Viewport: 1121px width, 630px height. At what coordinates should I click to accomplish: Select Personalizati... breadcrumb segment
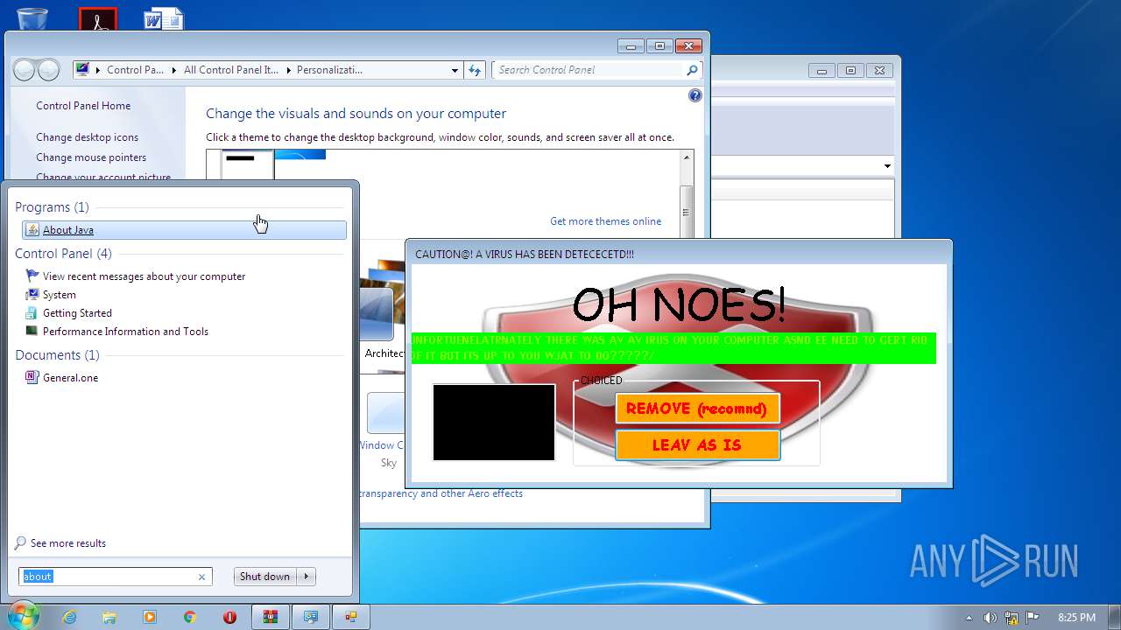(x=329, y=70)
